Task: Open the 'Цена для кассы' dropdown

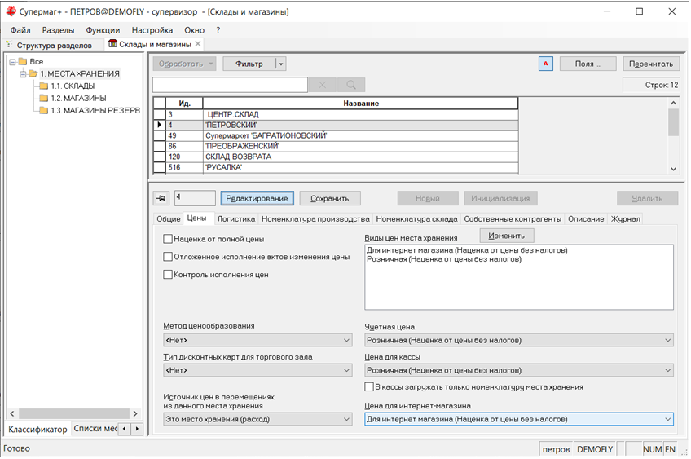Action: click(519, 370)
